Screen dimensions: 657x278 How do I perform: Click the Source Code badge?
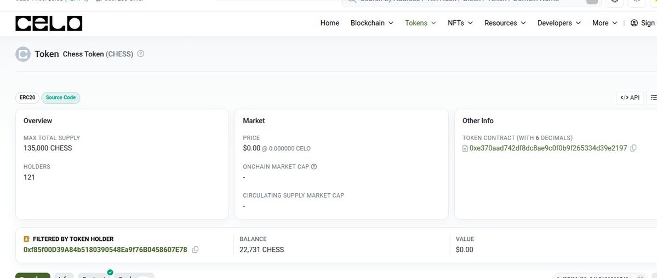(61, 97)
